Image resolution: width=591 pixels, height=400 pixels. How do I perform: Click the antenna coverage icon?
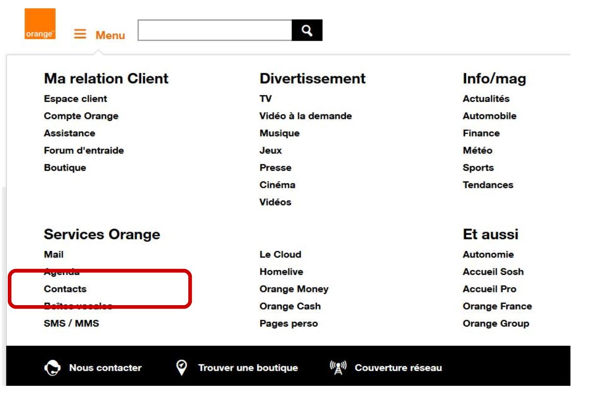[x=339, y=368]
